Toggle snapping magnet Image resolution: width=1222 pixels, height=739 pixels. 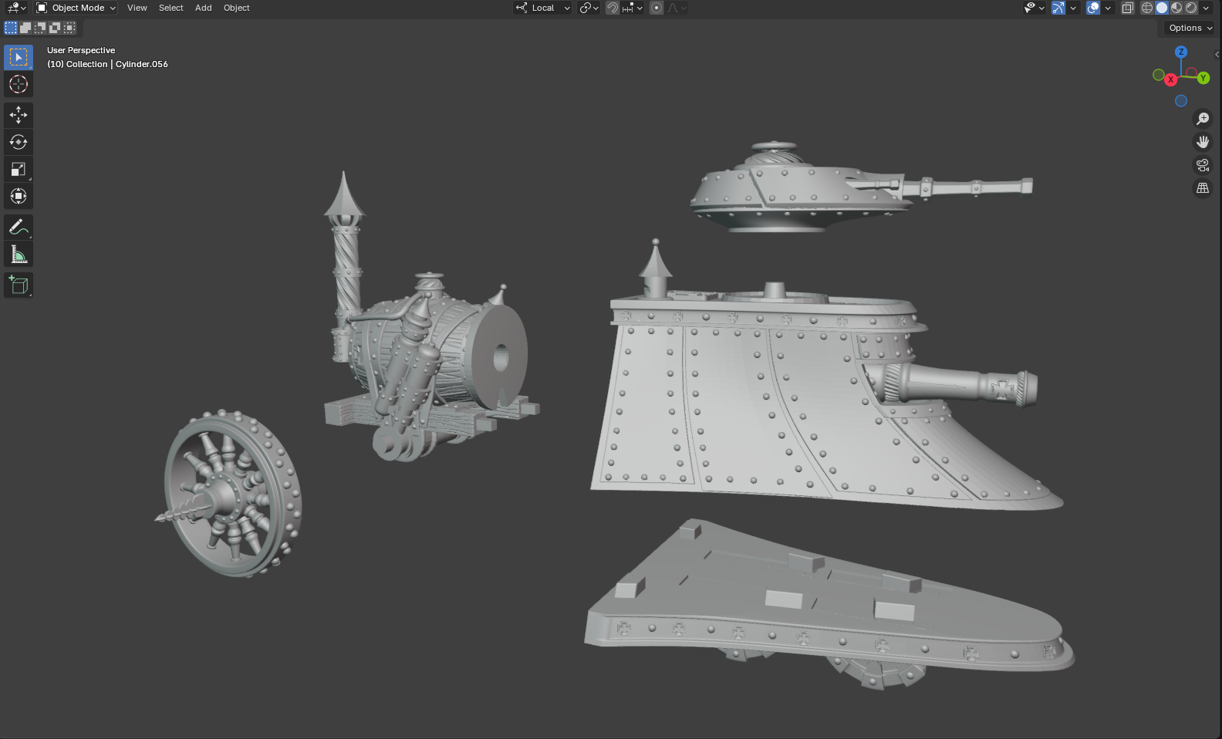(x=612, y=8)
